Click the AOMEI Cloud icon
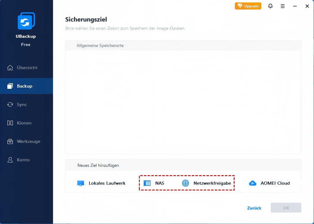 (x=252, y=183)
